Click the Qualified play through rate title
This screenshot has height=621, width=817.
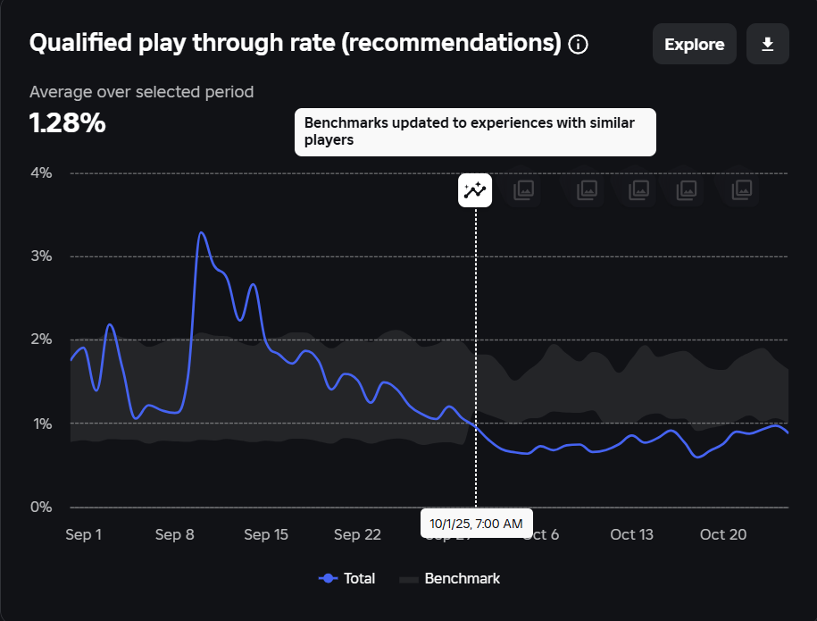(295, 43)
